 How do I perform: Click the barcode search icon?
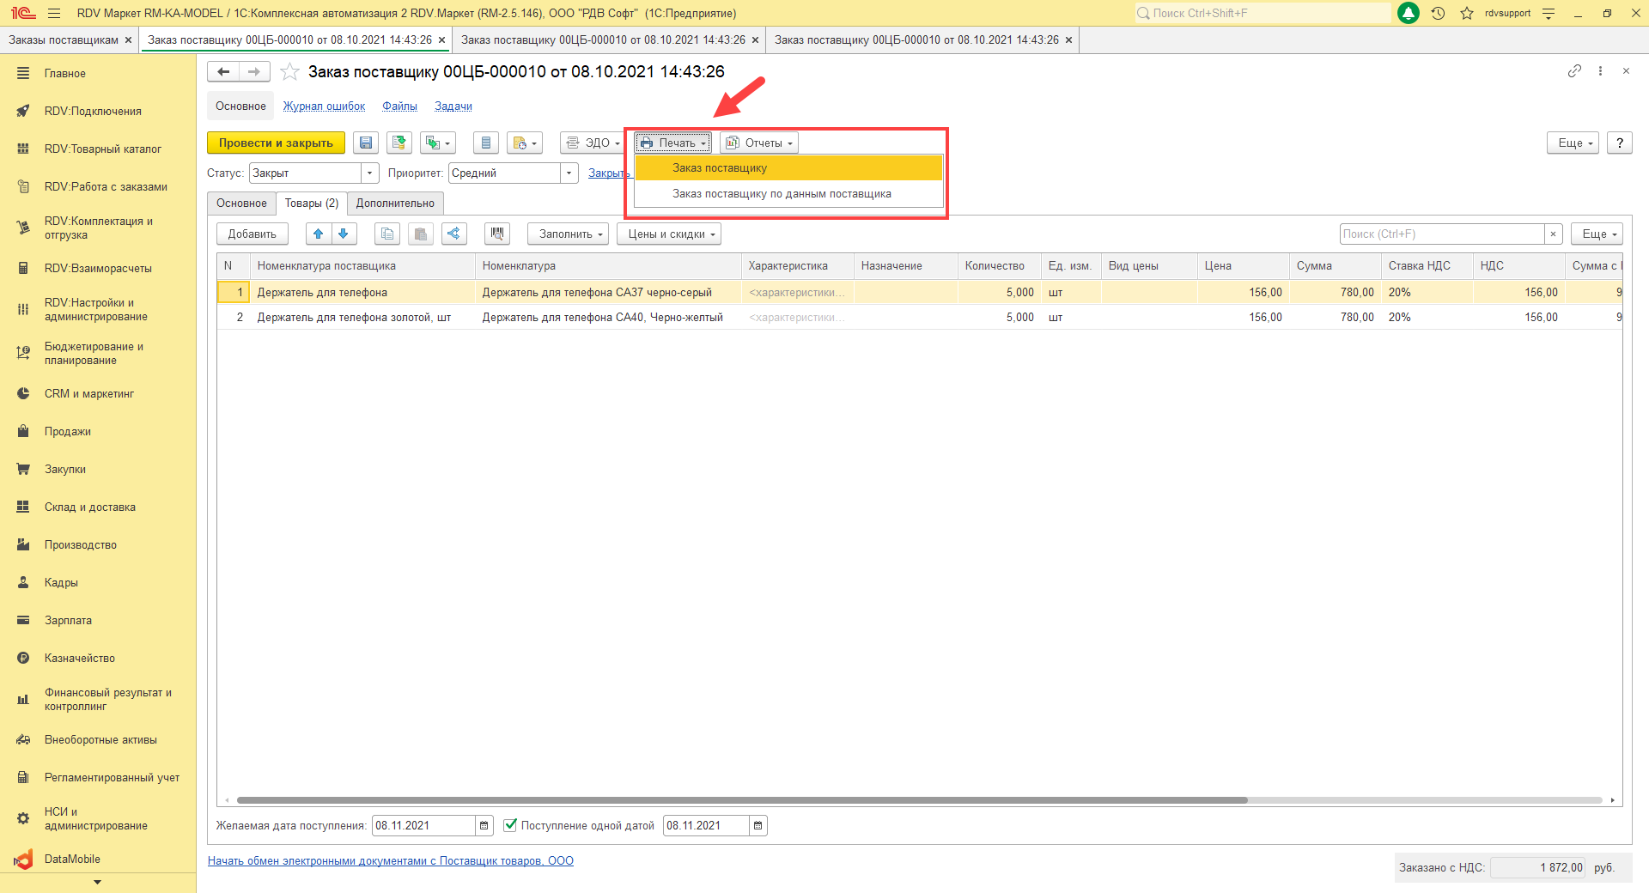pos(497,234)
